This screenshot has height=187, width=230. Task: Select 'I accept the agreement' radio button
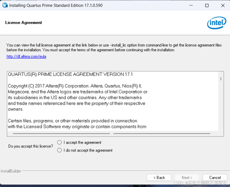tap(59, 143)
